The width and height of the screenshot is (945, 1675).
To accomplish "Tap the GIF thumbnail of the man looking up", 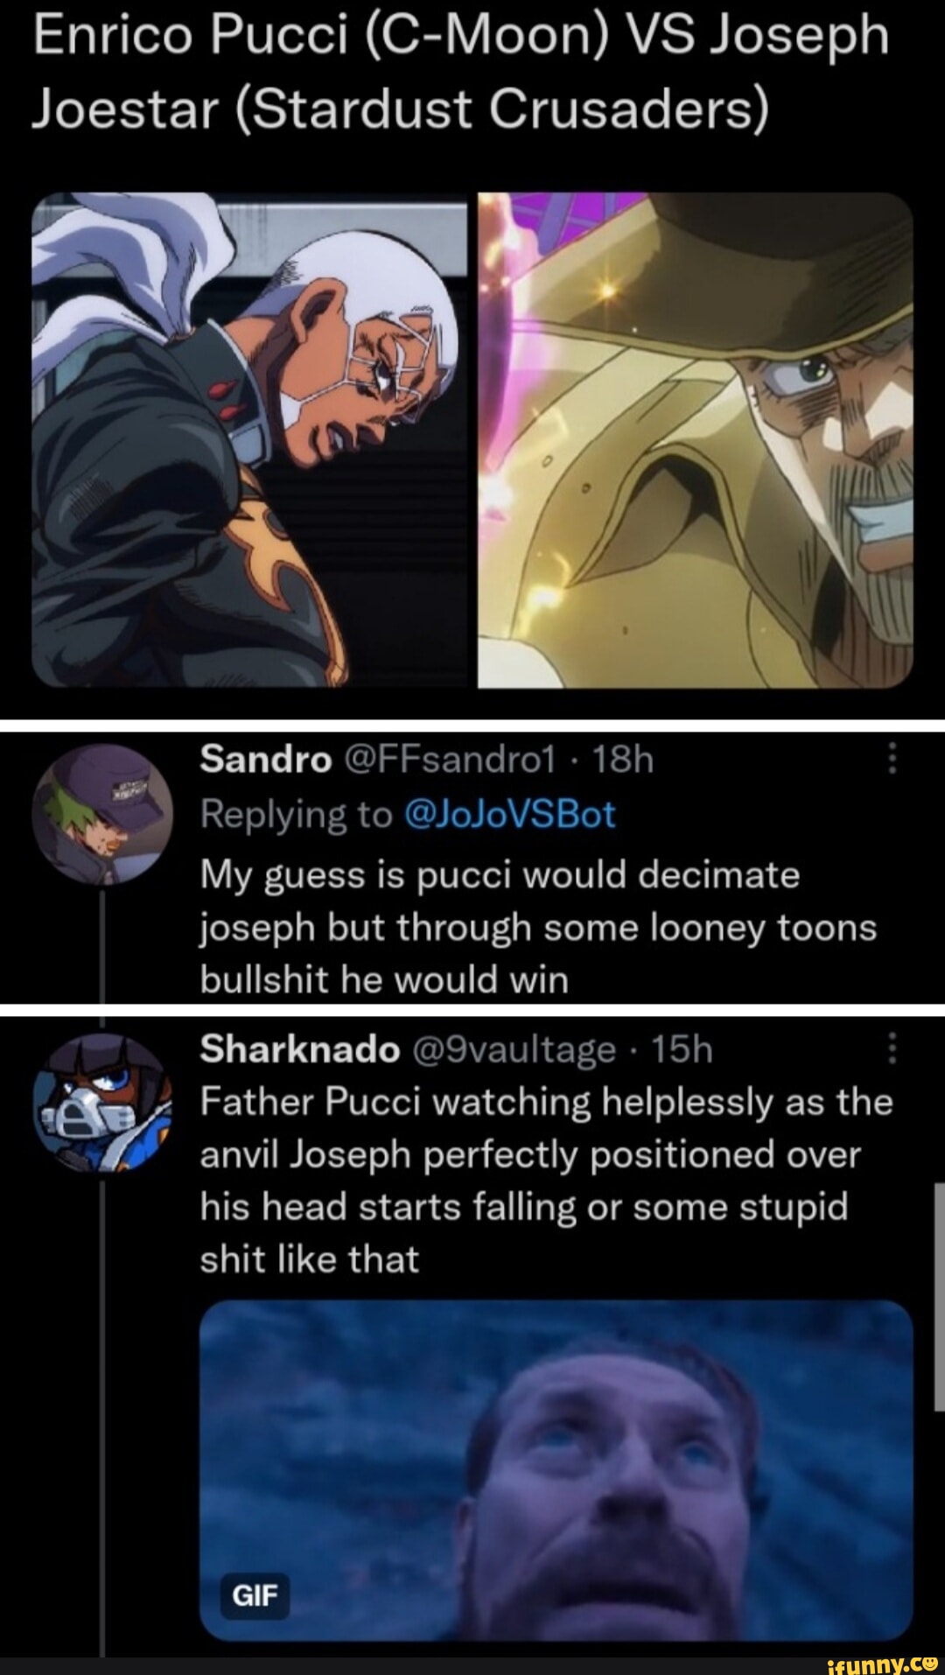I will pyautogui.click(x=569, y=1470).
